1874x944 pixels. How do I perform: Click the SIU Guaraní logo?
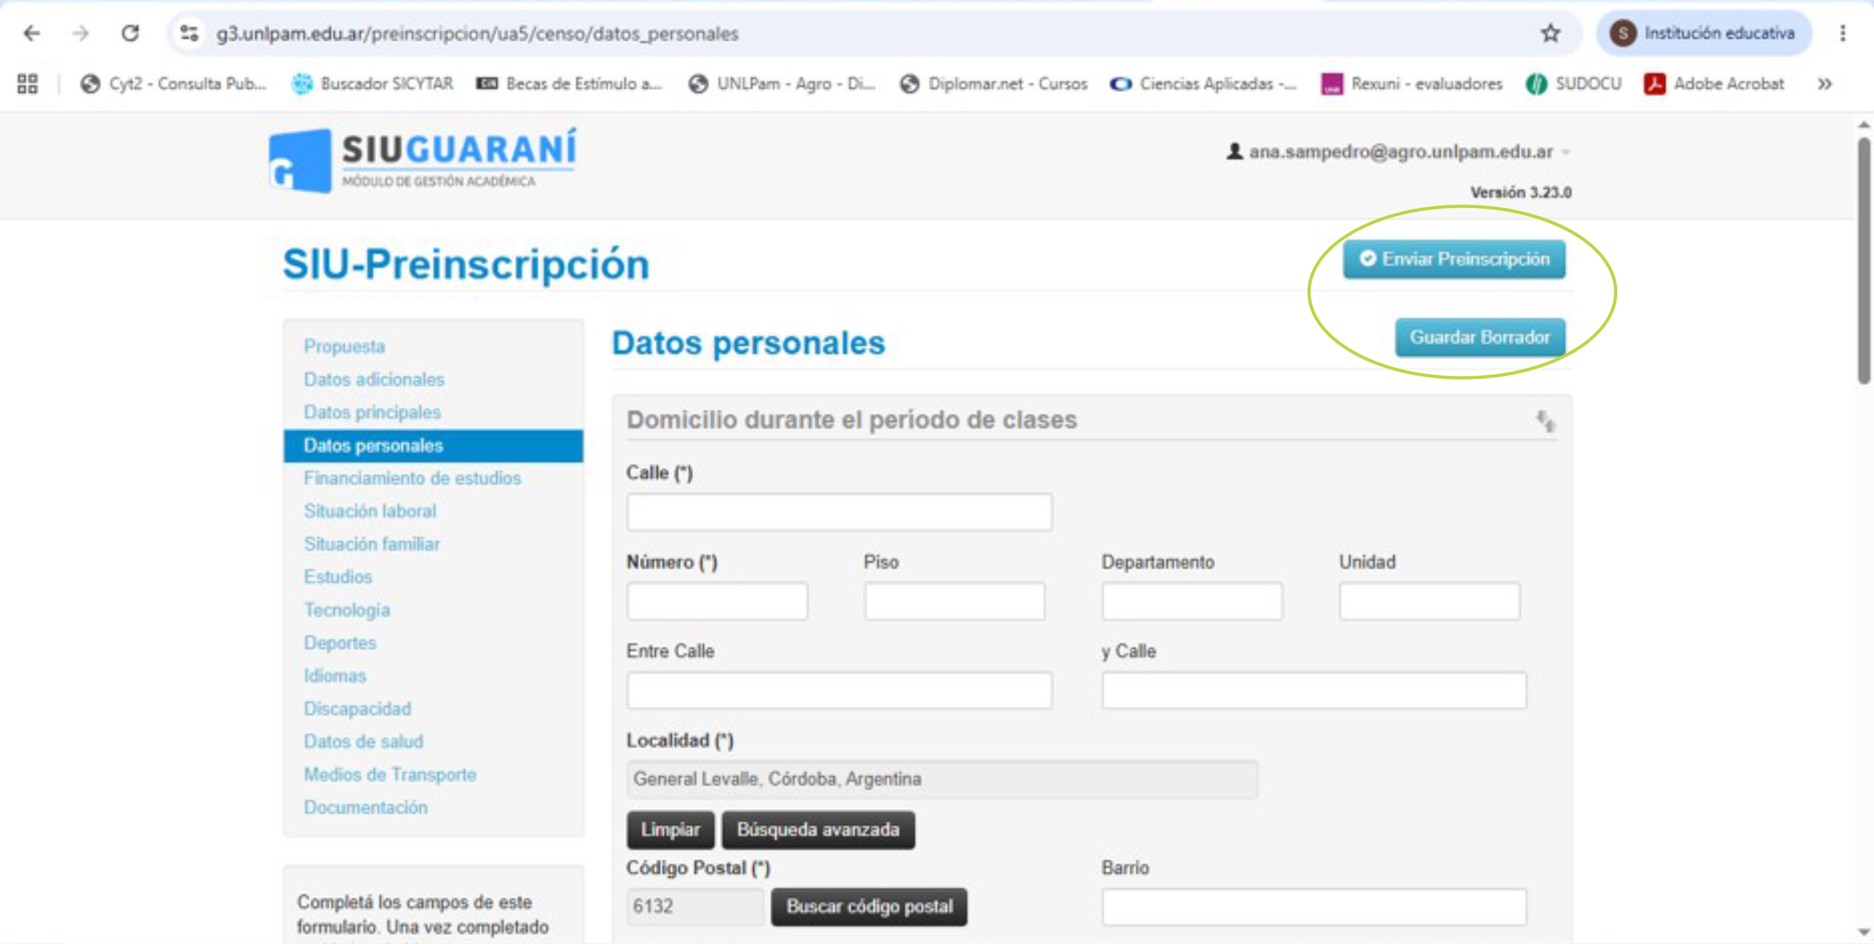422,160
